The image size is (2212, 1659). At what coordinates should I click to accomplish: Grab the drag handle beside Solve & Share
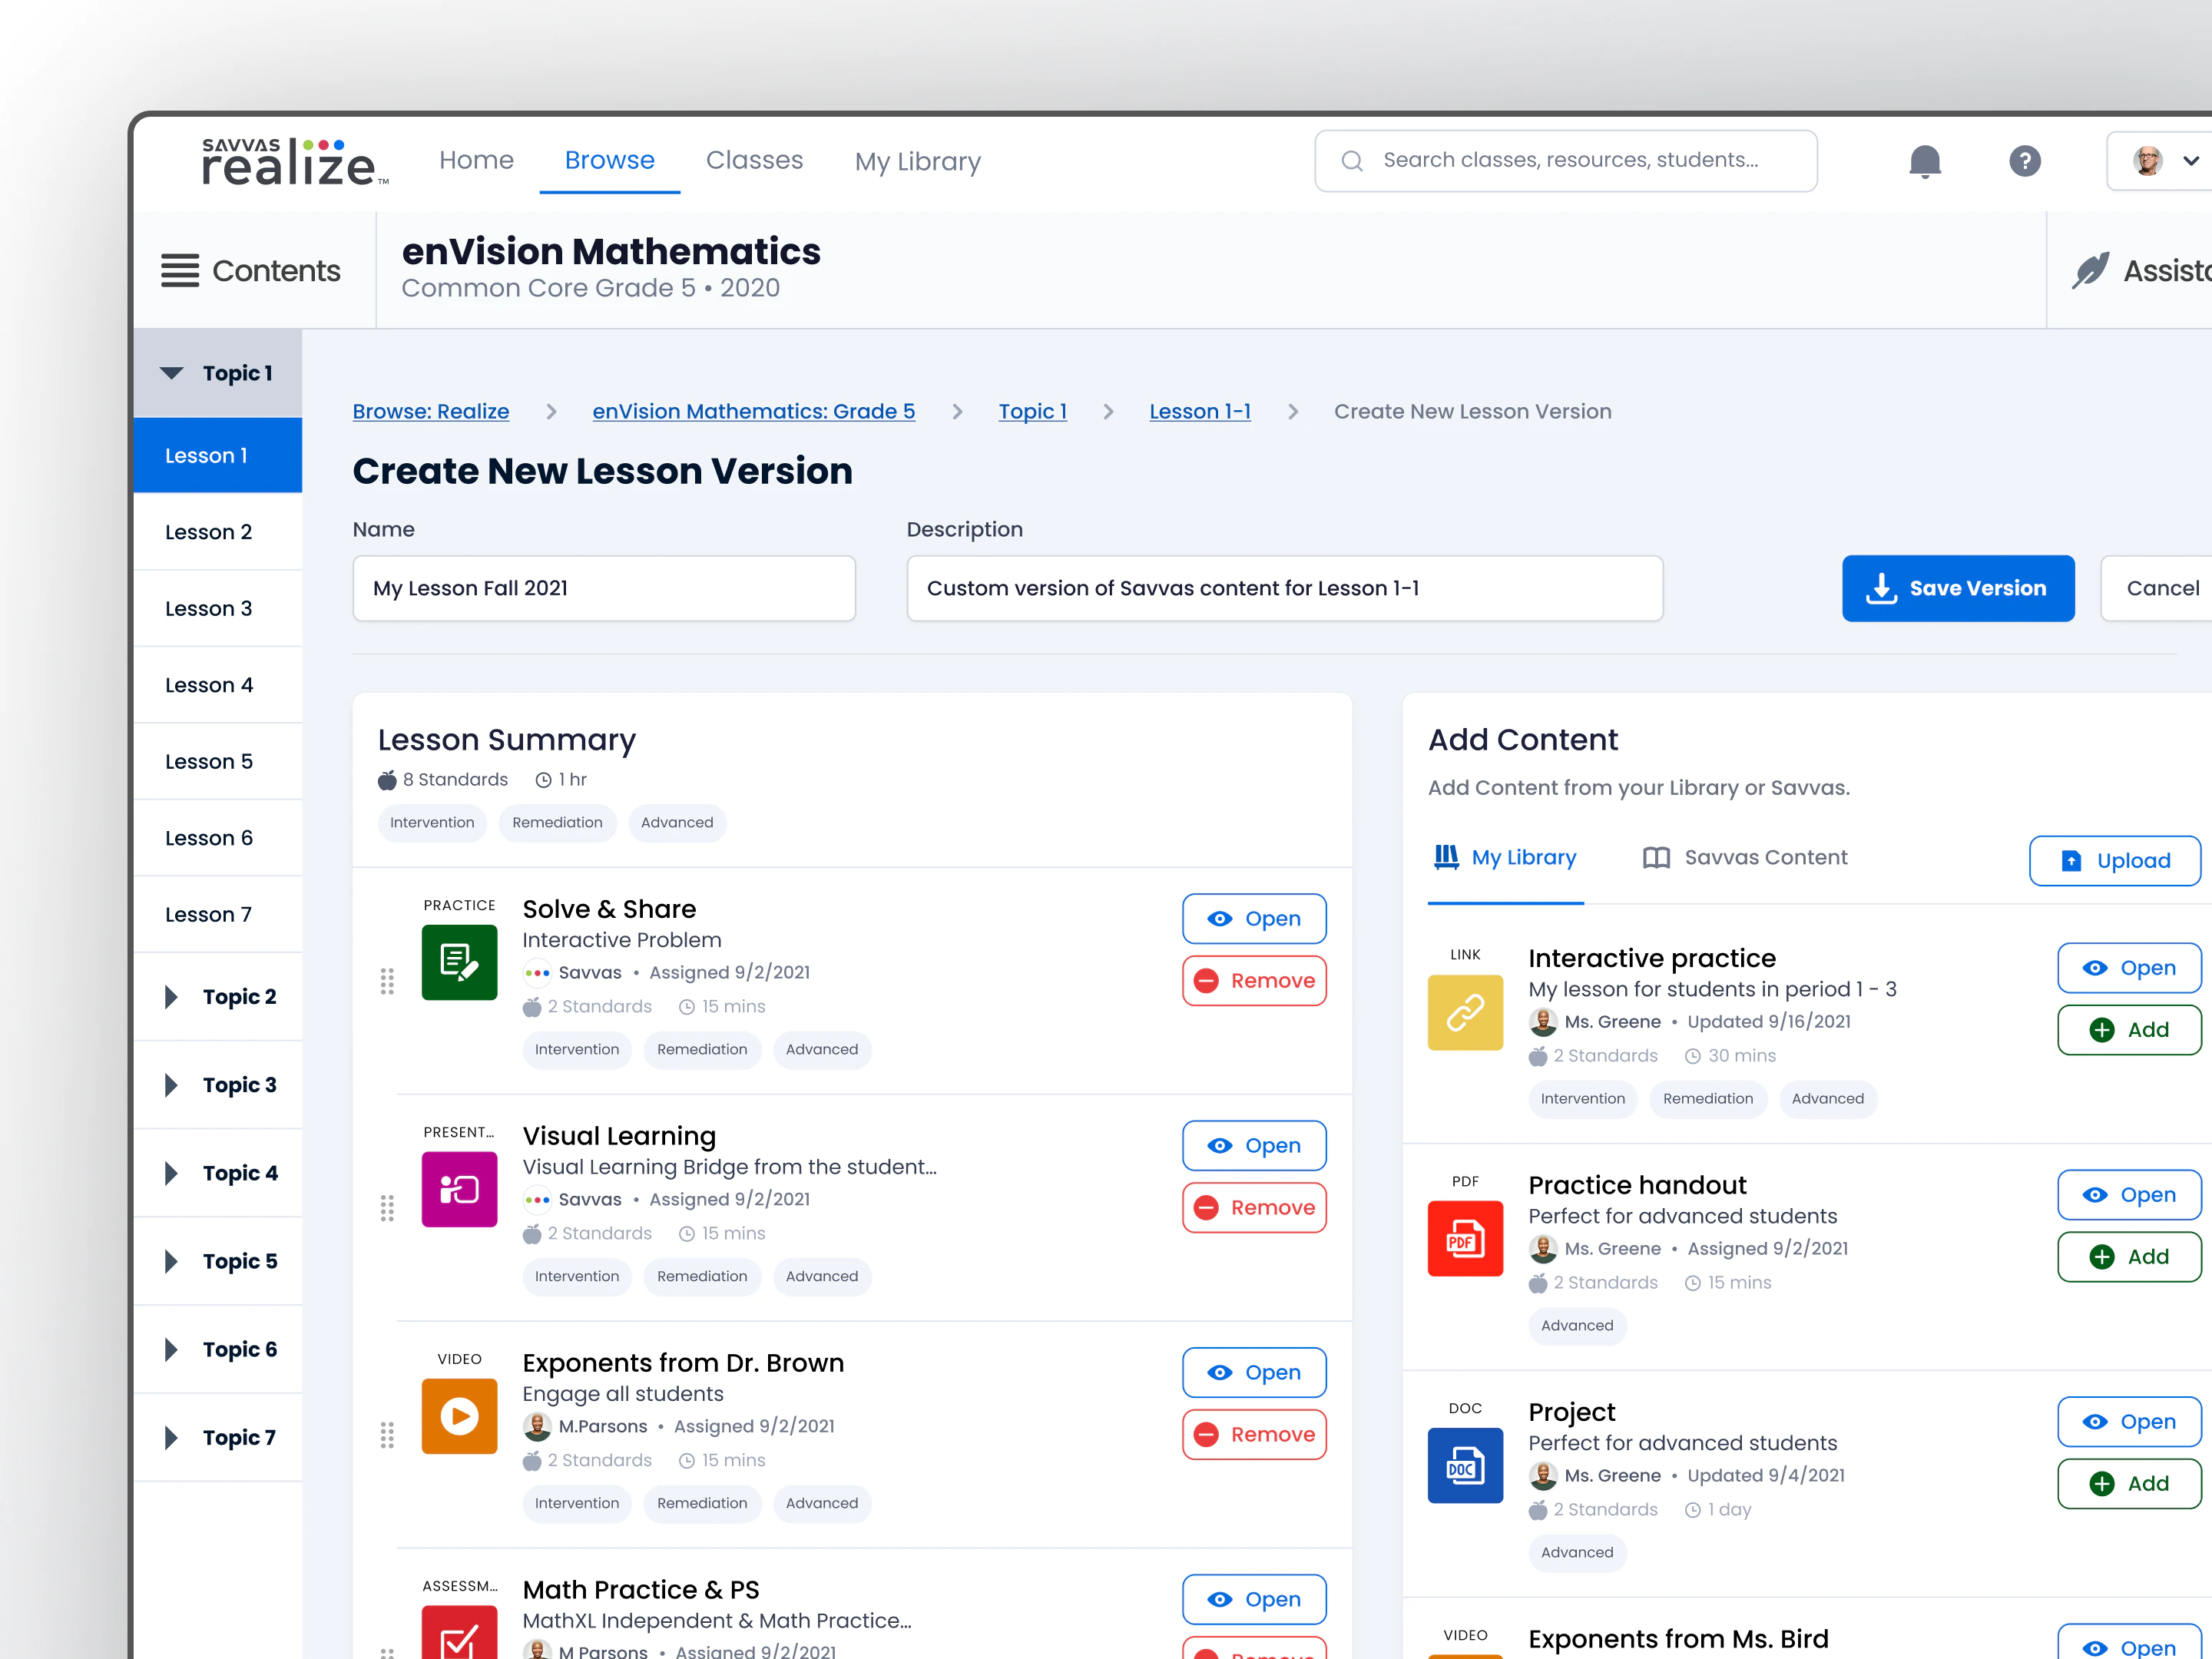(387, 982)
